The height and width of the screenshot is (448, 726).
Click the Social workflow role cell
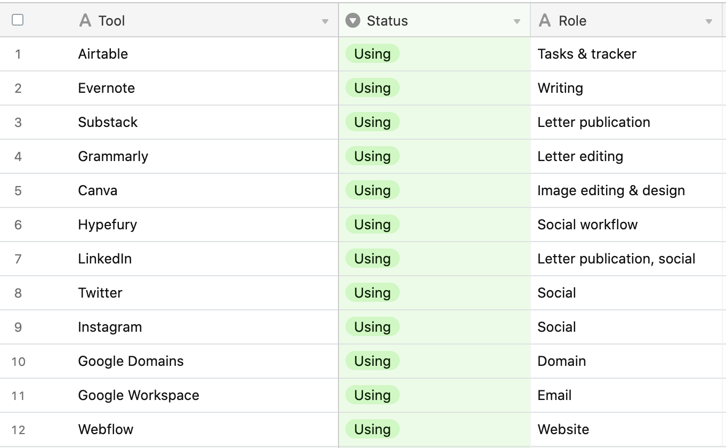point(626,225)
